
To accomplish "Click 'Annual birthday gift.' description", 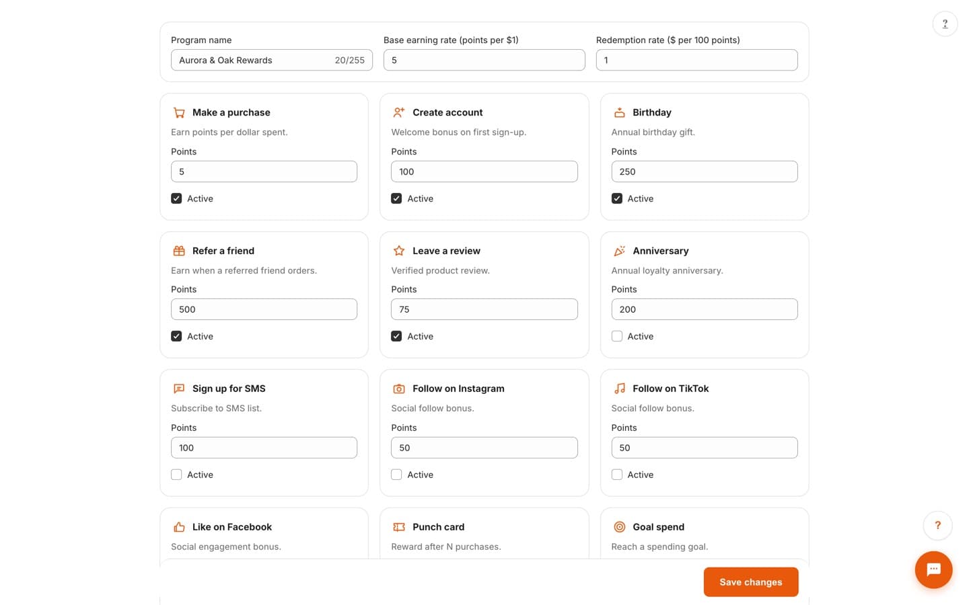I will coord(653,132).
